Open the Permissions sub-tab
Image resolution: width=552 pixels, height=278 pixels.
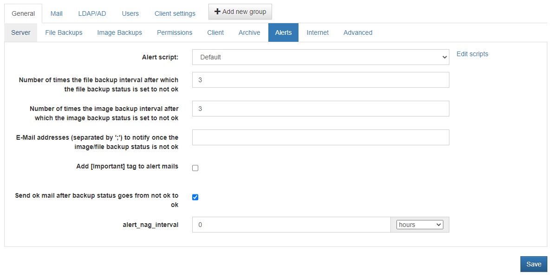175,33
